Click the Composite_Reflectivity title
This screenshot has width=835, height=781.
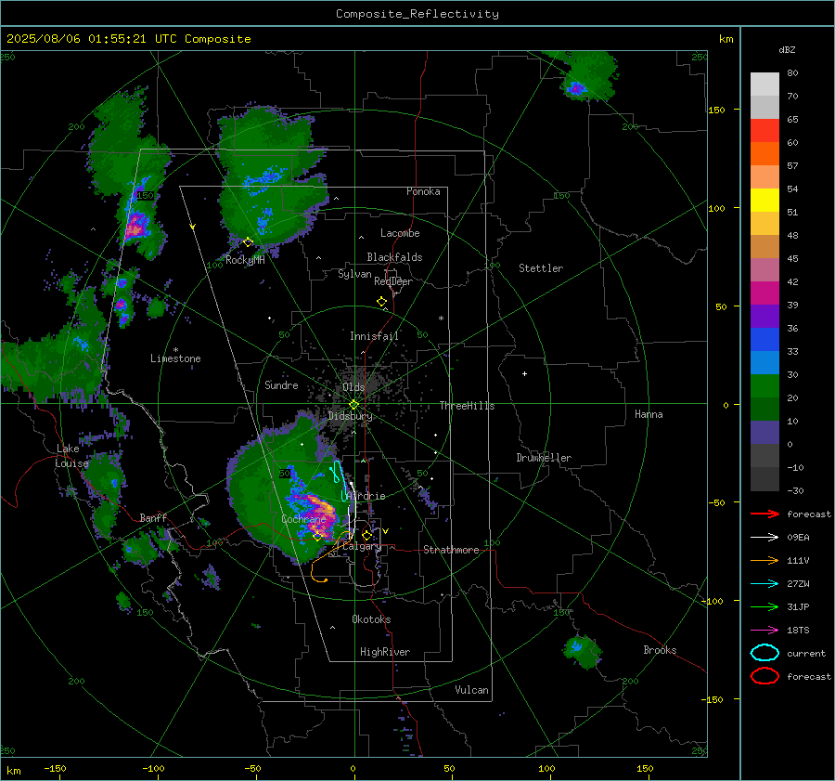coord(417,14)
